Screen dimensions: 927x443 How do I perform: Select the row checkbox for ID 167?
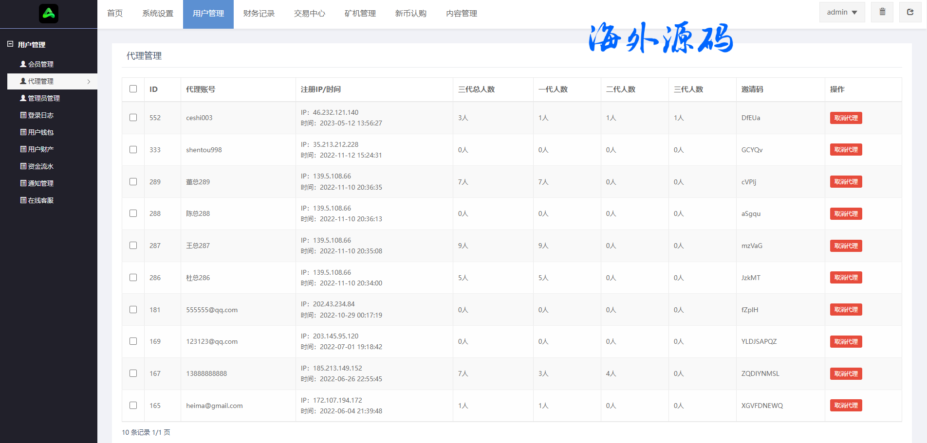133,373
